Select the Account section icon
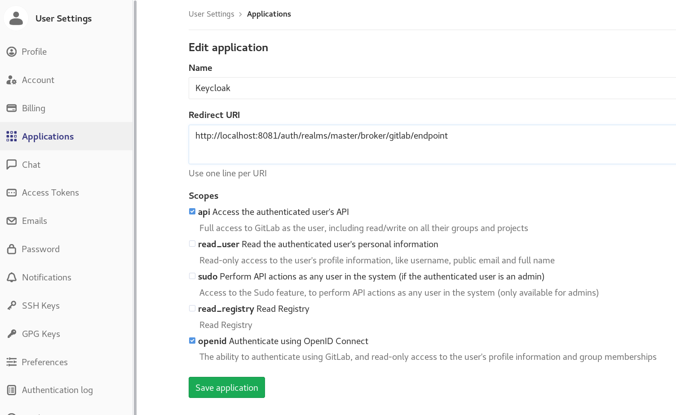This screenshot has height=415, width=676. 12,80
